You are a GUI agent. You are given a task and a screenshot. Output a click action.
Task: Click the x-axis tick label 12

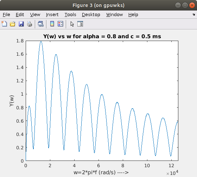(x=171, y=165)
